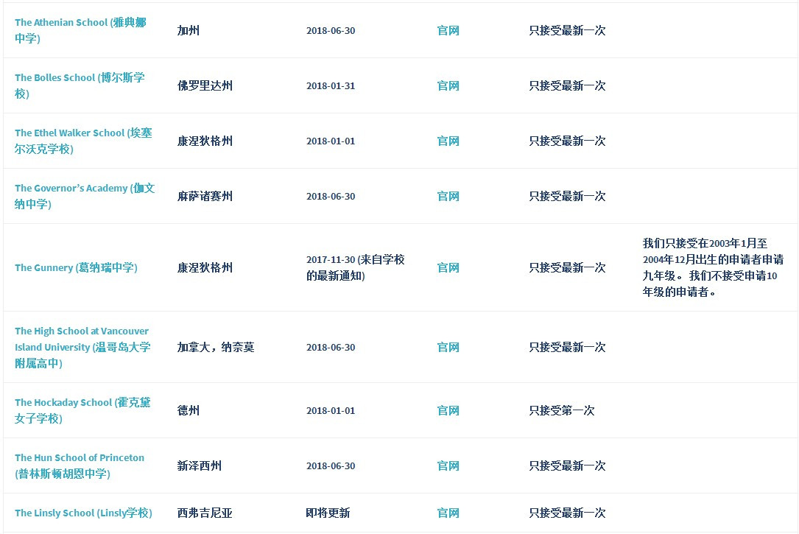Screen dimensions: 799x534
Task: Select date 2018-06-30 in The Athenian School row
Action: [331, 31]
